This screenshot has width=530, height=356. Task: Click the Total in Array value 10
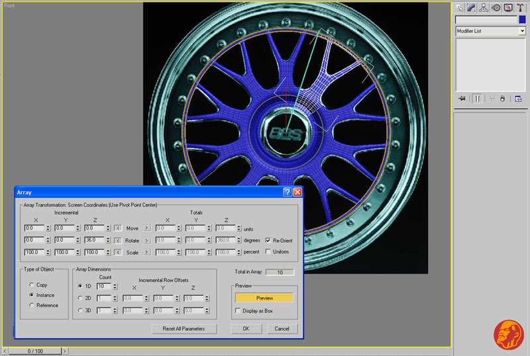pos(280,272)
